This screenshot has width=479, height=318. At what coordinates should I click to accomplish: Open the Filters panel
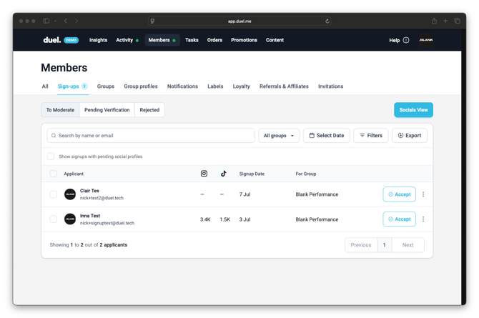[x=371, y=135]
